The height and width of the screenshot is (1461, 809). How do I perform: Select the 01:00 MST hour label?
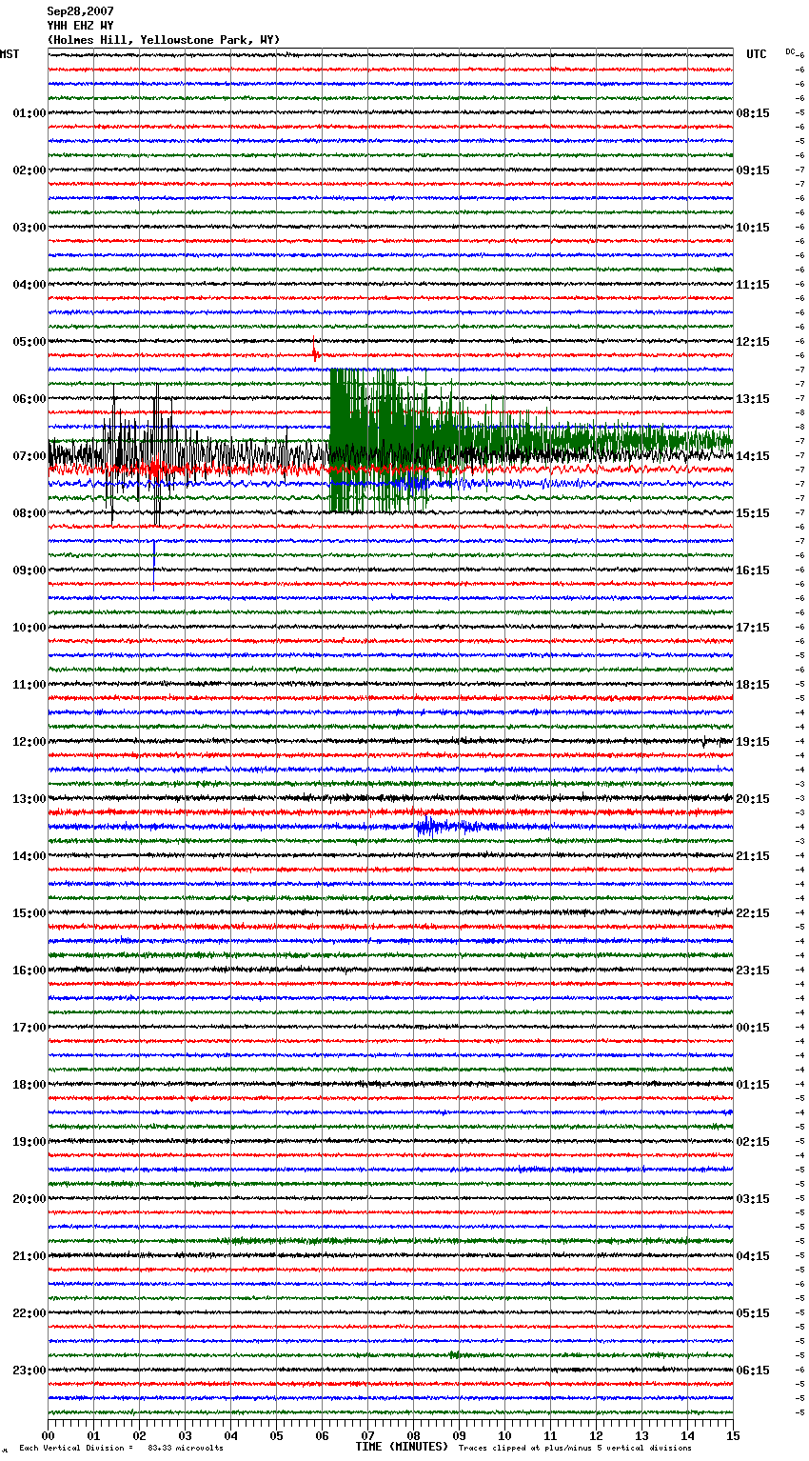pos(30,113)
